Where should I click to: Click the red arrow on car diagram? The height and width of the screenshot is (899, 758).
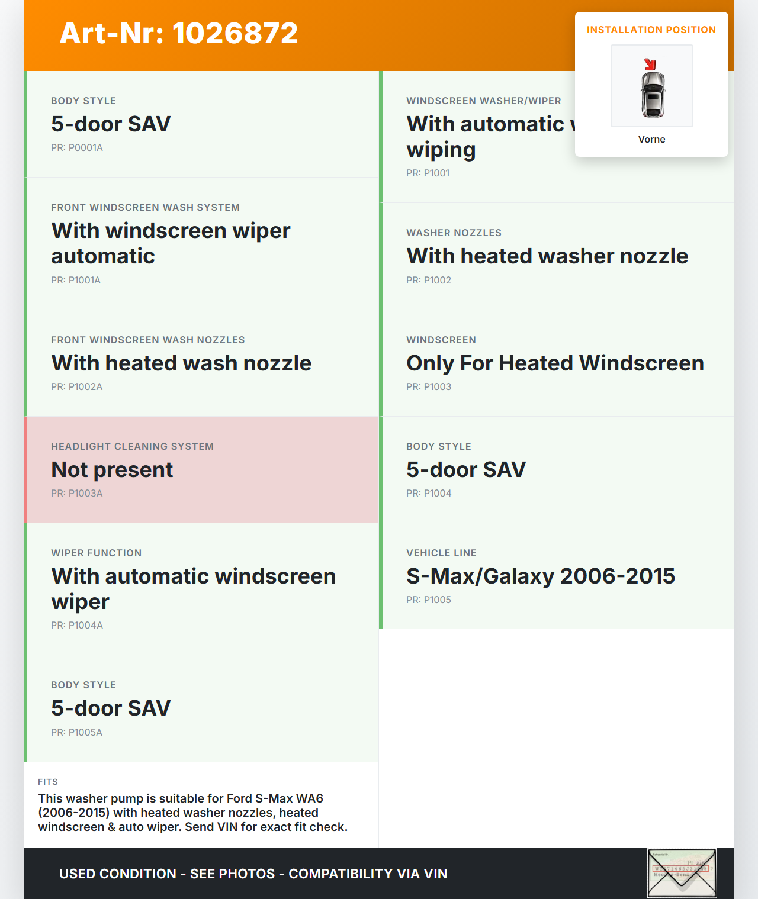pos(650,65)
